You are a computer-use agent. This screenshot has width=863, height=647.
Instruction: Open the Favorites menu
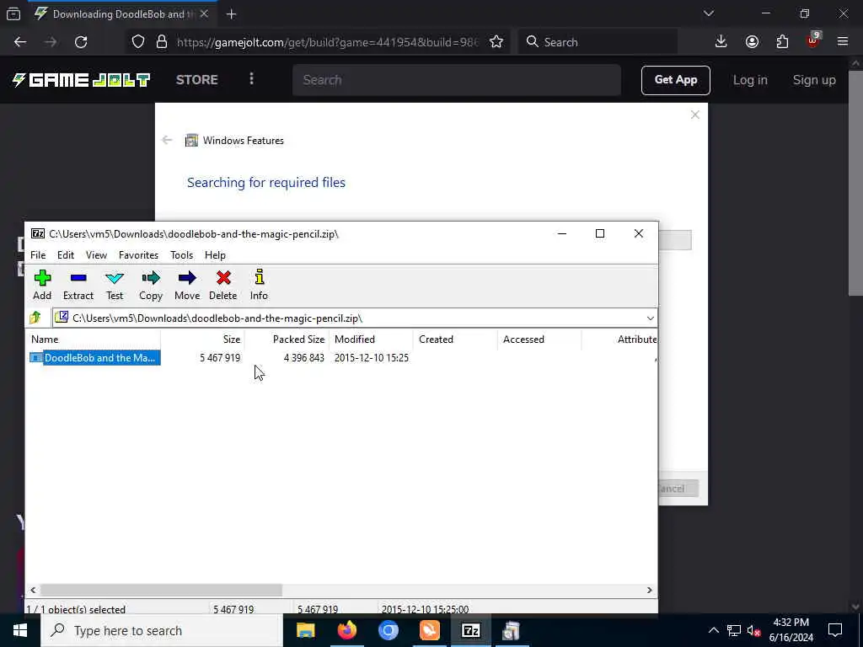pyautogui.click(x=139, y=255)
